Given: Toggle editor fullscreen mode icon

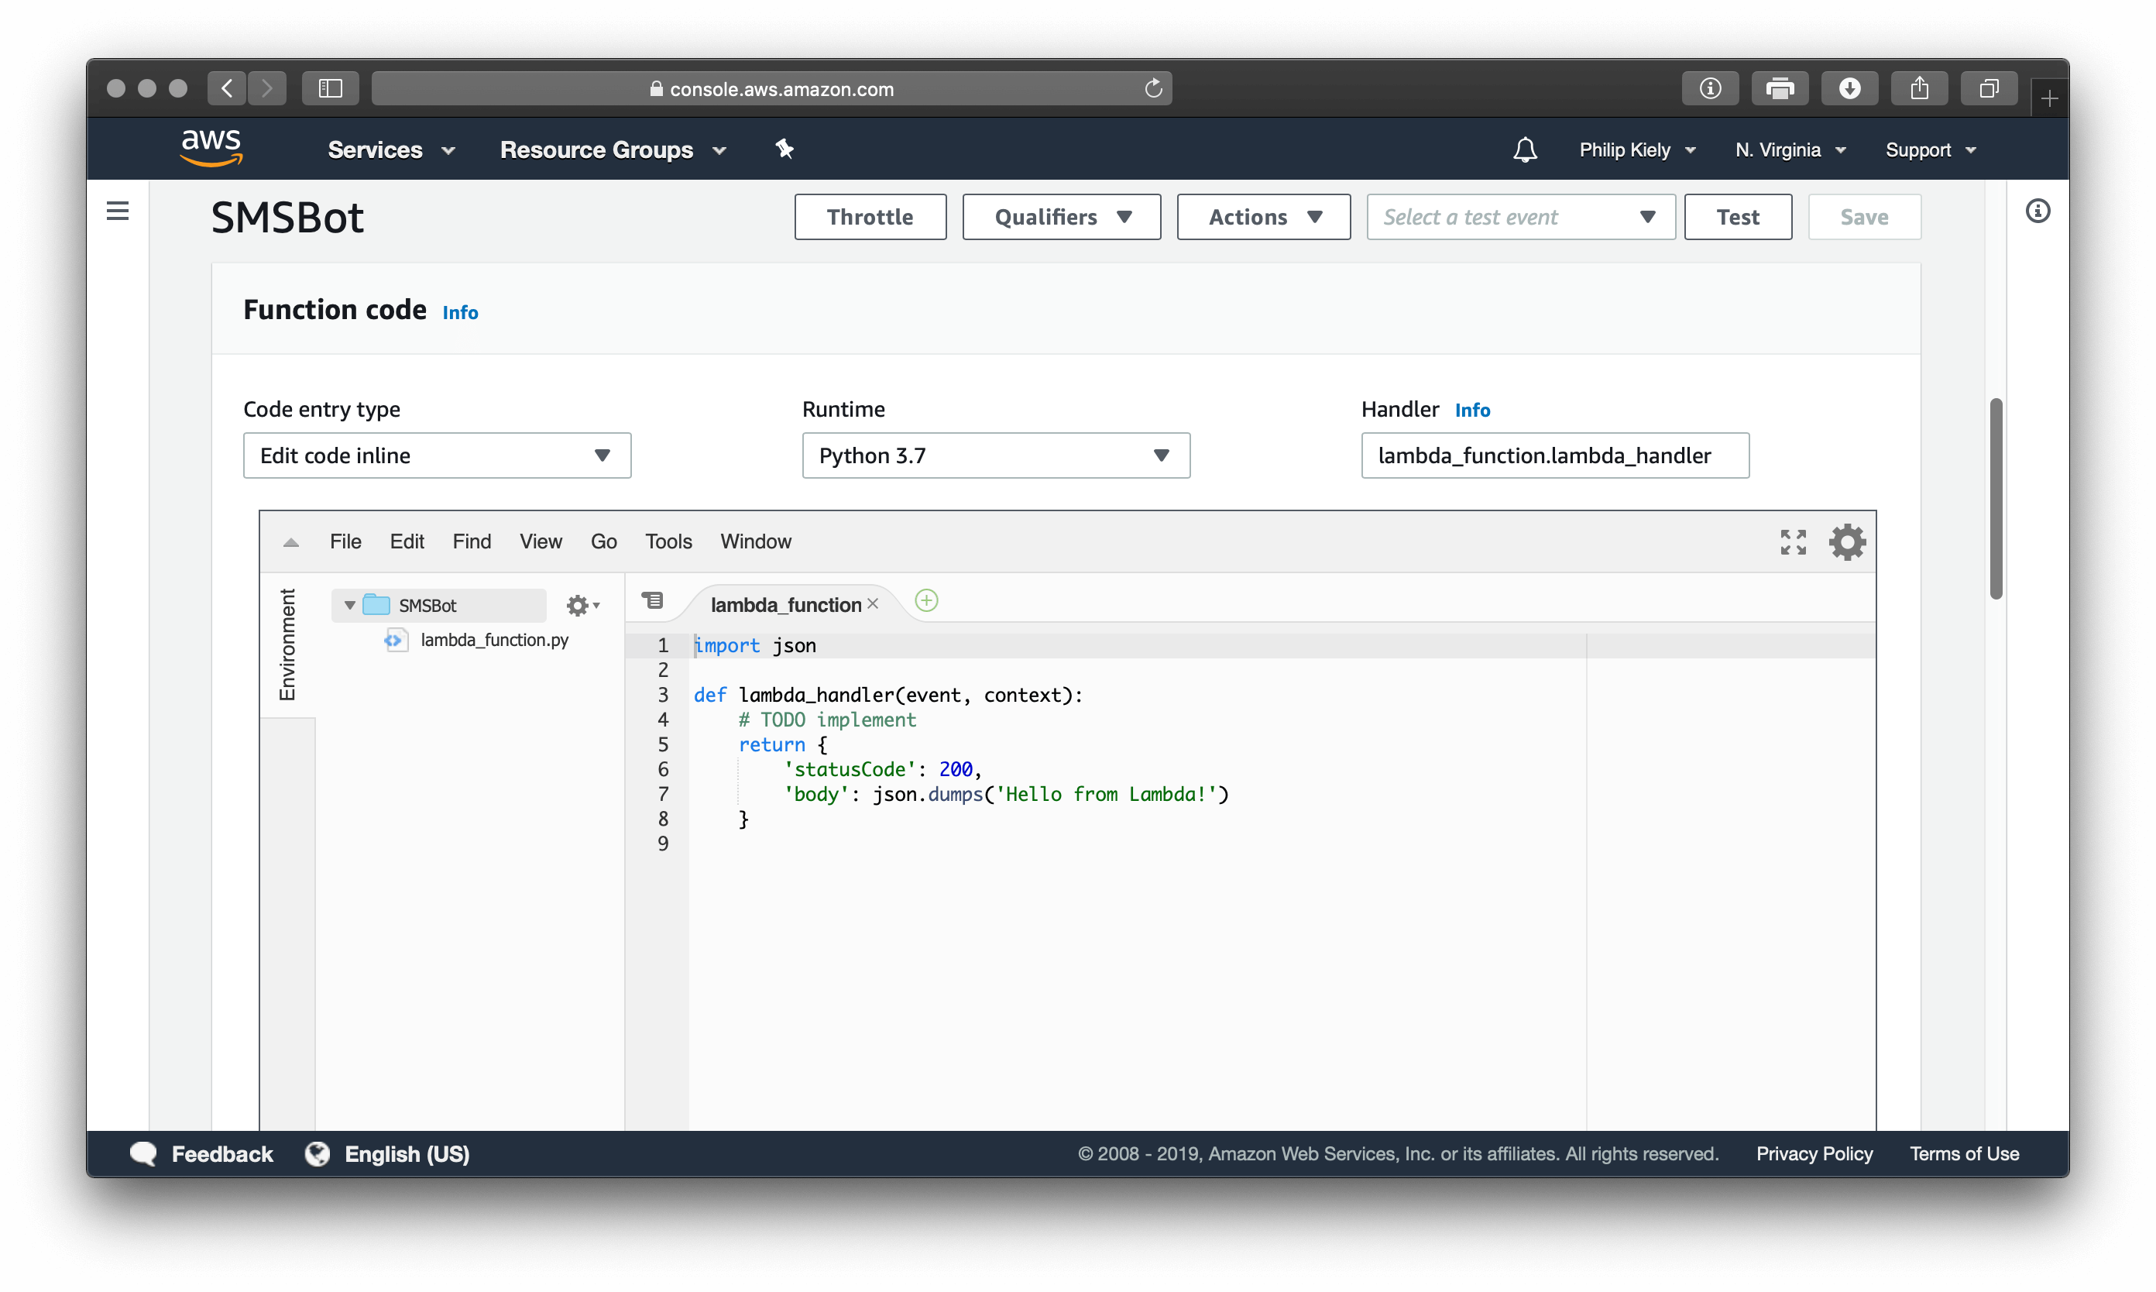Looking at the screenshot, I should (1792, 541).
